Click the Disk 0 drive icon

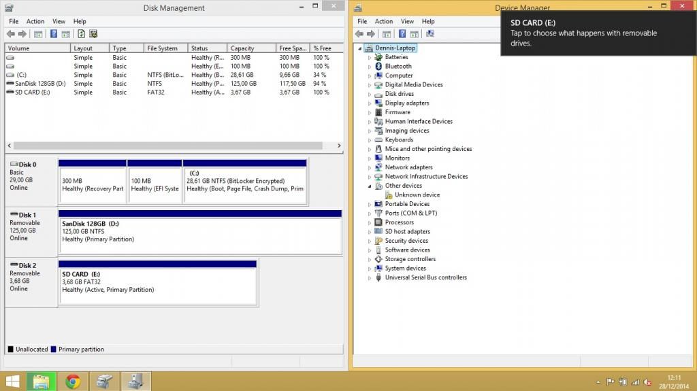14,164
